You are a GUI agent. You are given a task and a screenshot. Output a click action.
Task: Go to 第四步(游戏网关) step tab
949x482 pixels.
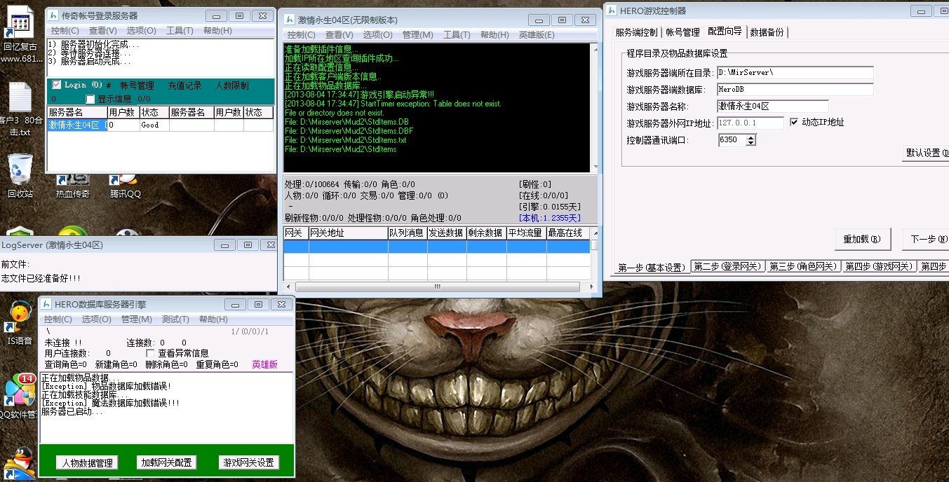click(879, 267)
